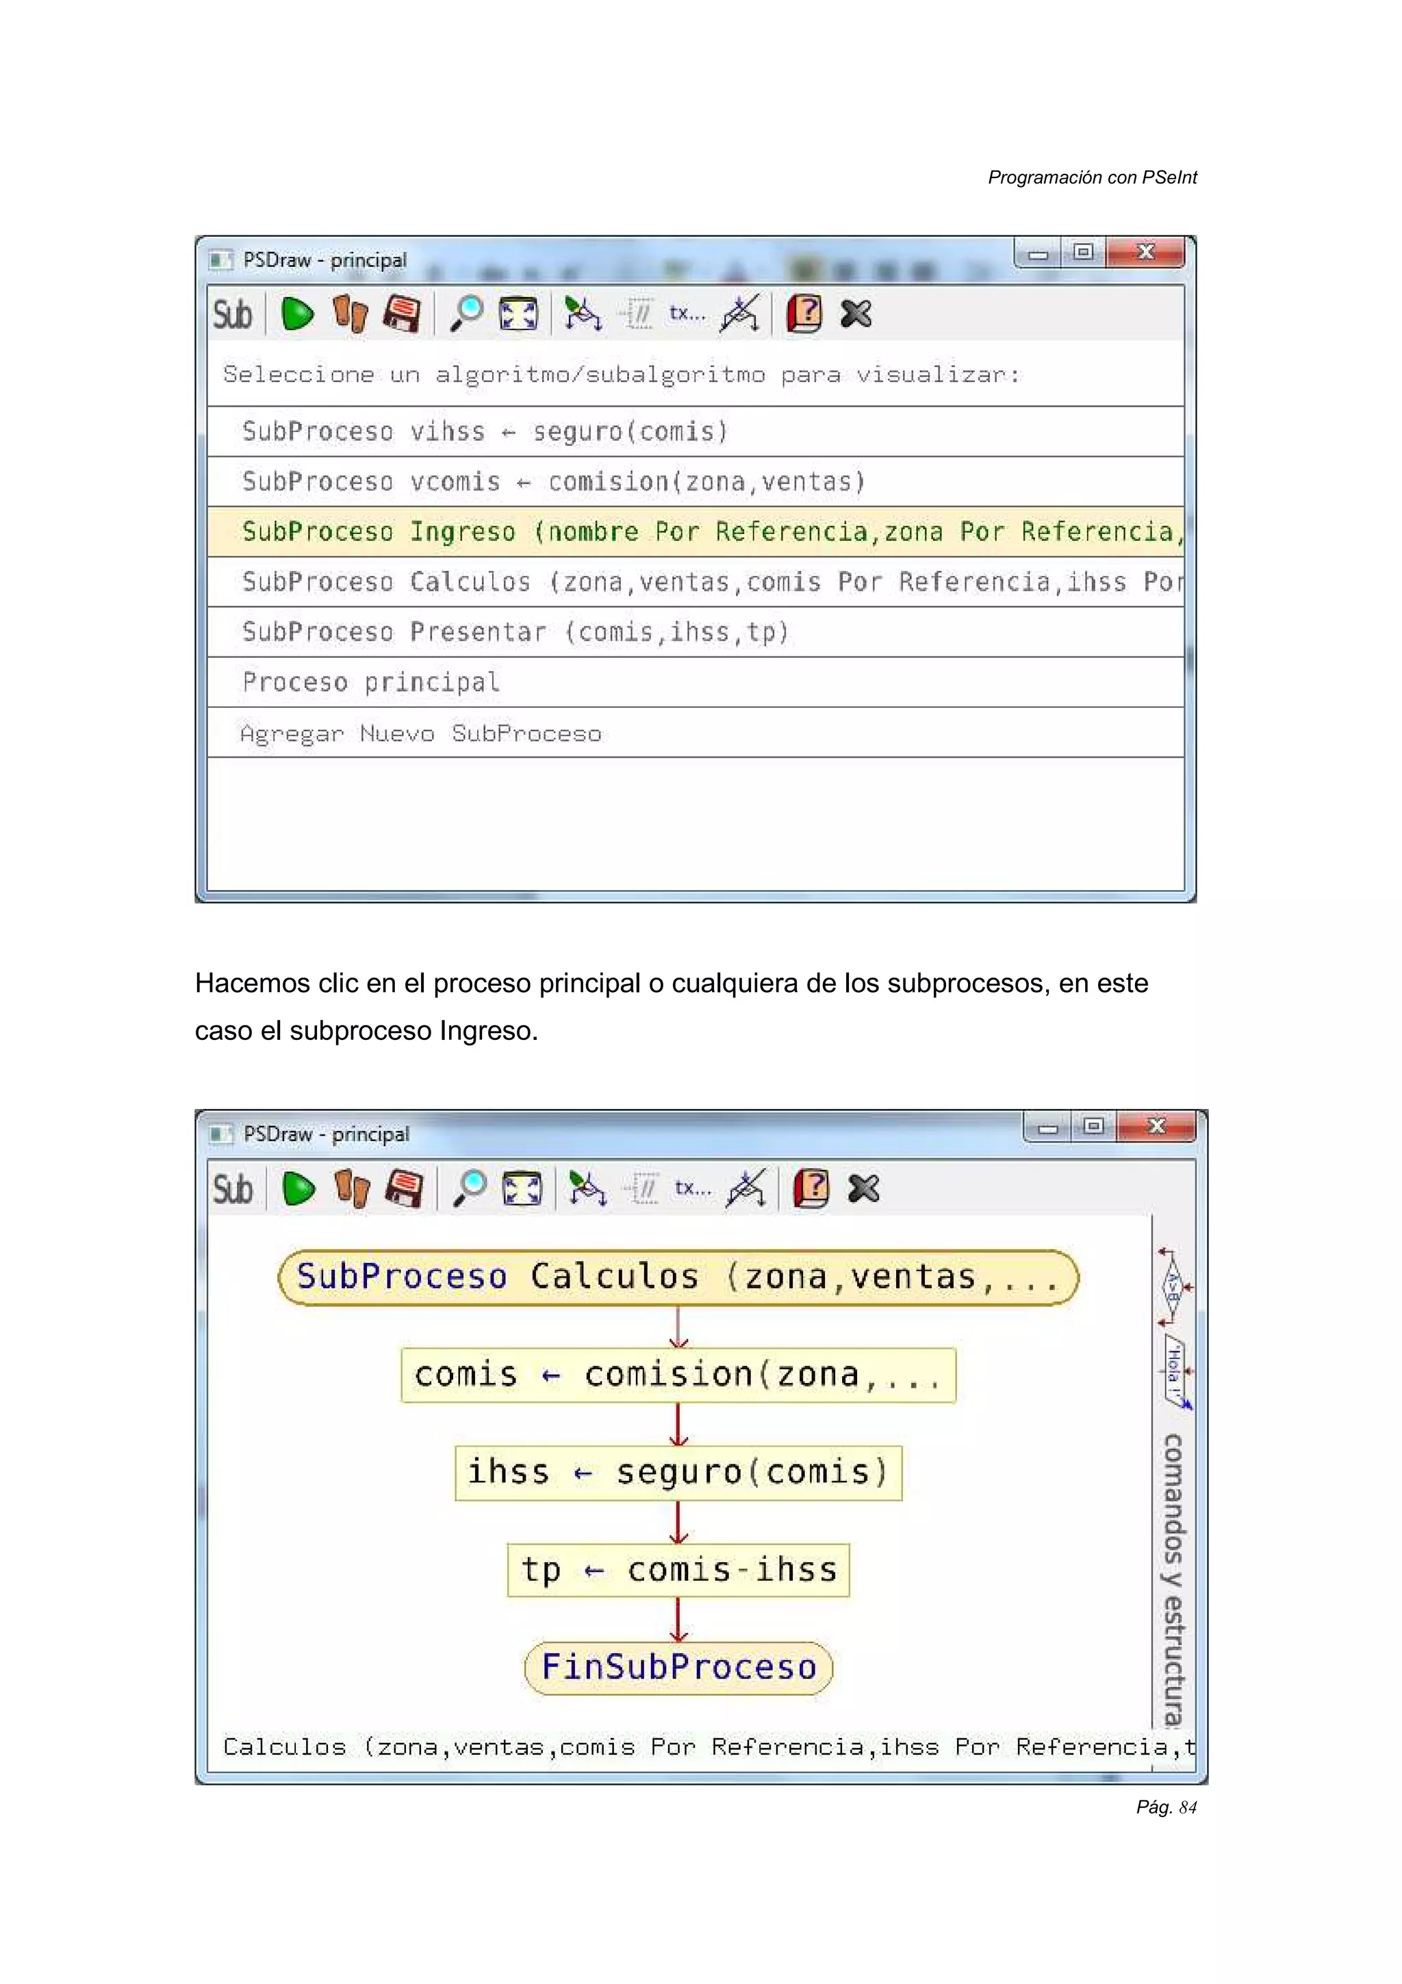1402x1984 pixels.
Task: Click magnifier zoom icon in upper window
Action: tap(468, 314)
